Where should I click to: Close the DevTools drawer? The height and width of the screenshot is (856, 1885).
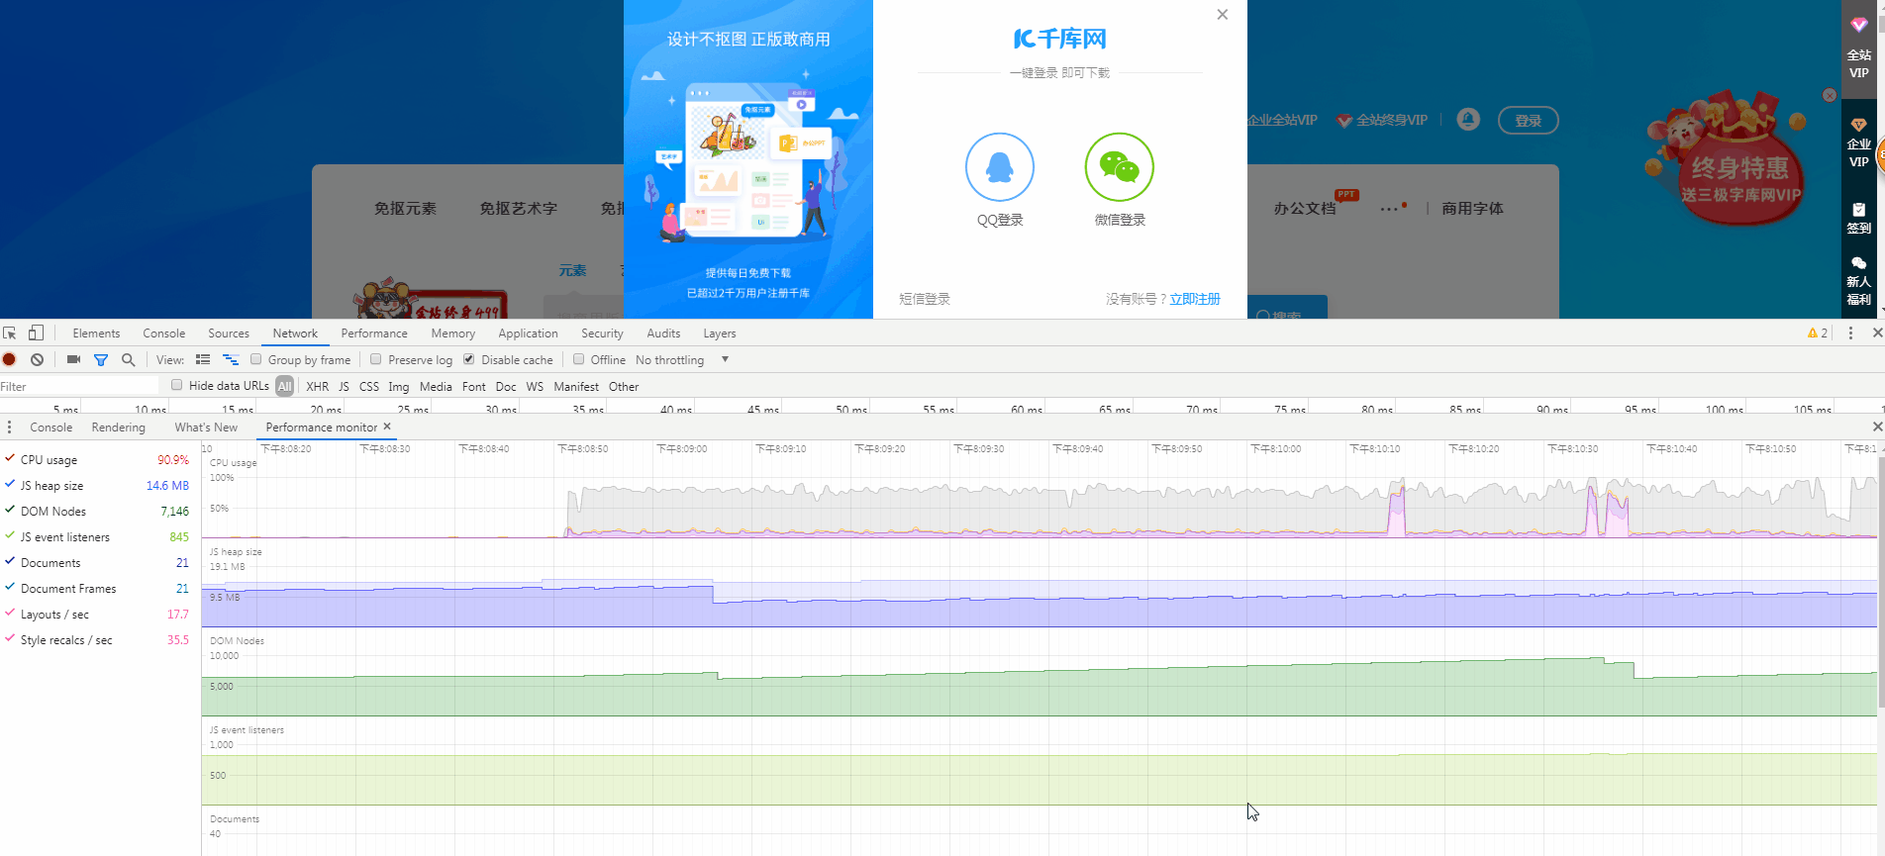coord(1877,427)
